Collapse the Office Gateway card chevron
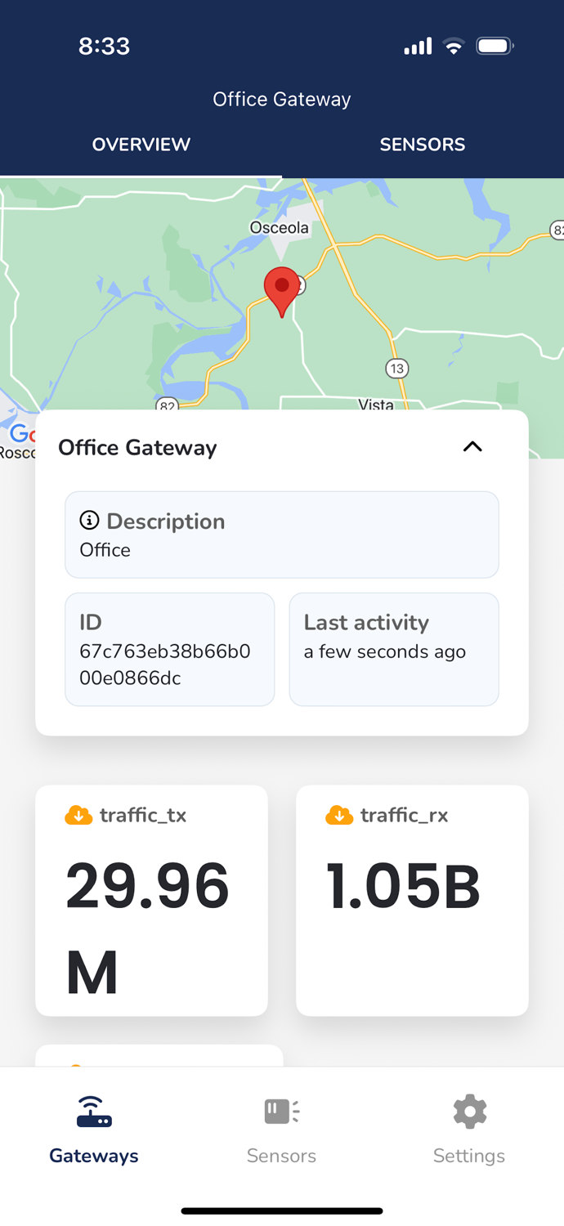 click(472, 446)
